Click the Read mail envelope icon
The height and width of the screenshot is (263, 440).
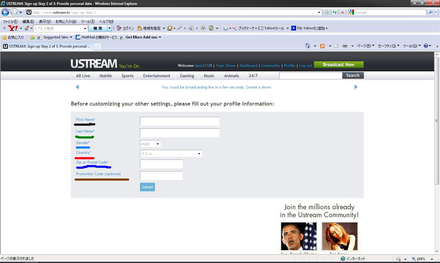pyautogui.click(x=336, y=46)
